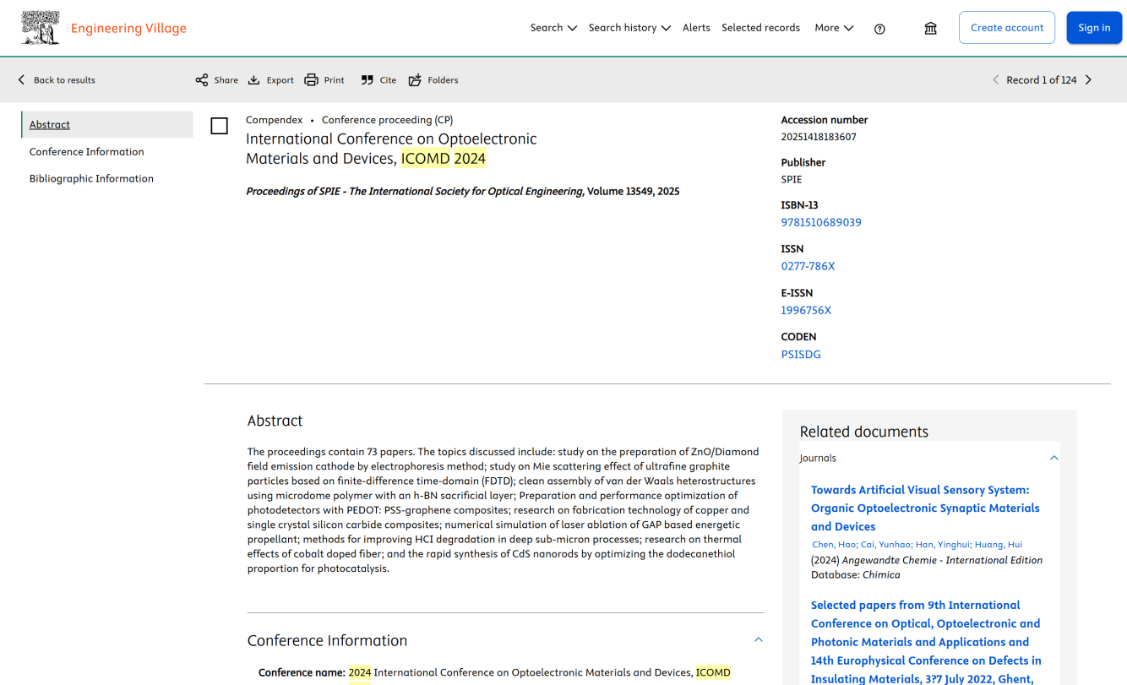
Task: Click the Abstract section heading
Action: pos(275,421)
